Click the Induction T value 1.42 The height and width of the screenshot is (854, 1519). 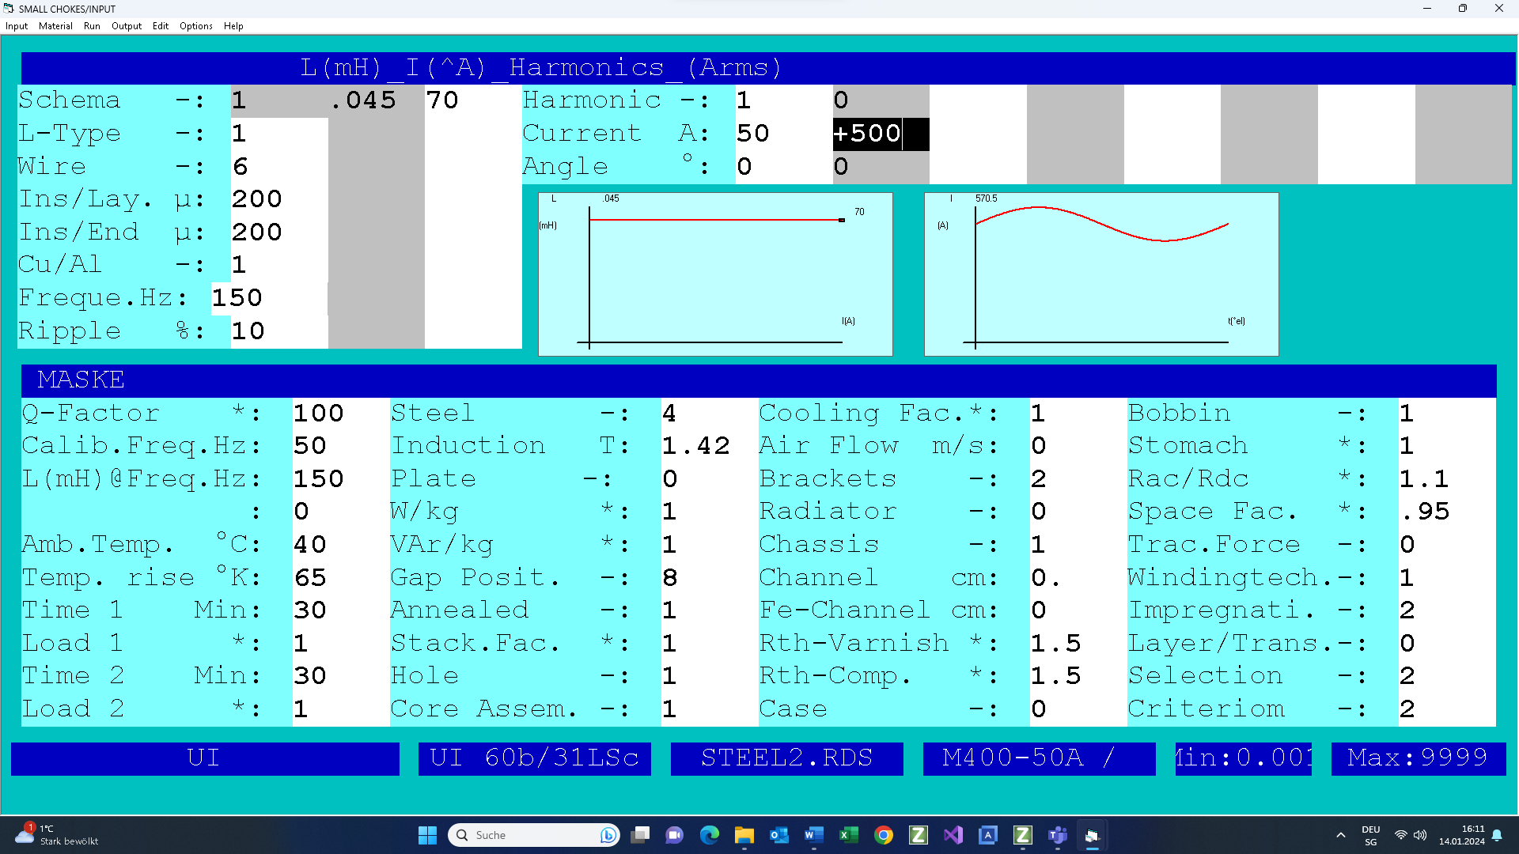point(710,446)
